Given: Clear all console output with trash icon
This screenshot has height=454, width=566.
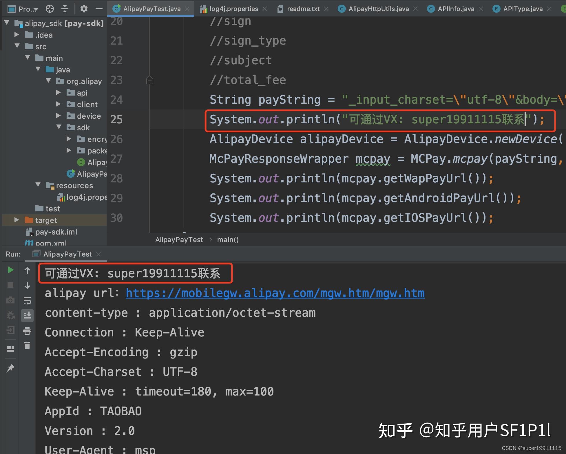Looking at the screenshot, I should click(28, 345).
